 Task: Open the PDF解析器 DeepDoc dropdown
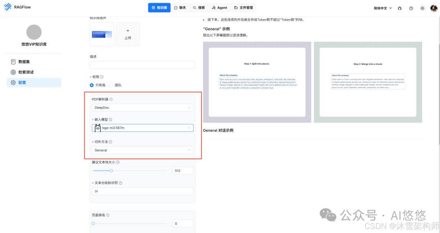143,107
